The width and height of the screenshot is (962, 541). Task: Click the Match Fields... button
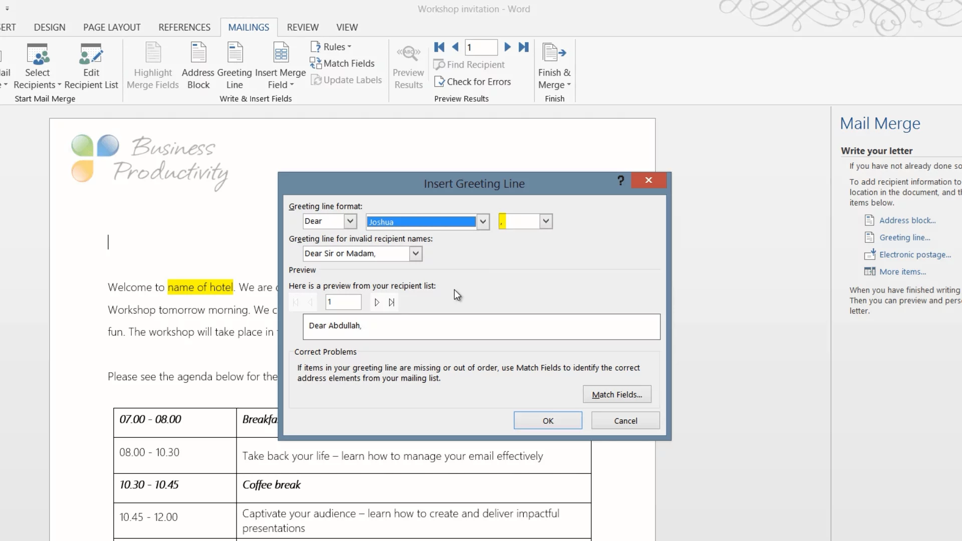[617, 394]
